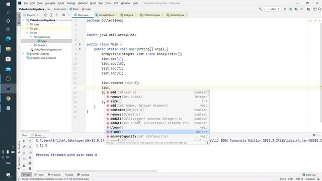
Task: Switch to Collection.java tab
Action: (x=151, y=15)
